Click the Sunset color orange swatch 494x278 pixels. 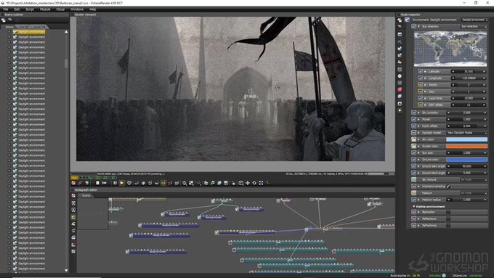(x=467, y=146)
